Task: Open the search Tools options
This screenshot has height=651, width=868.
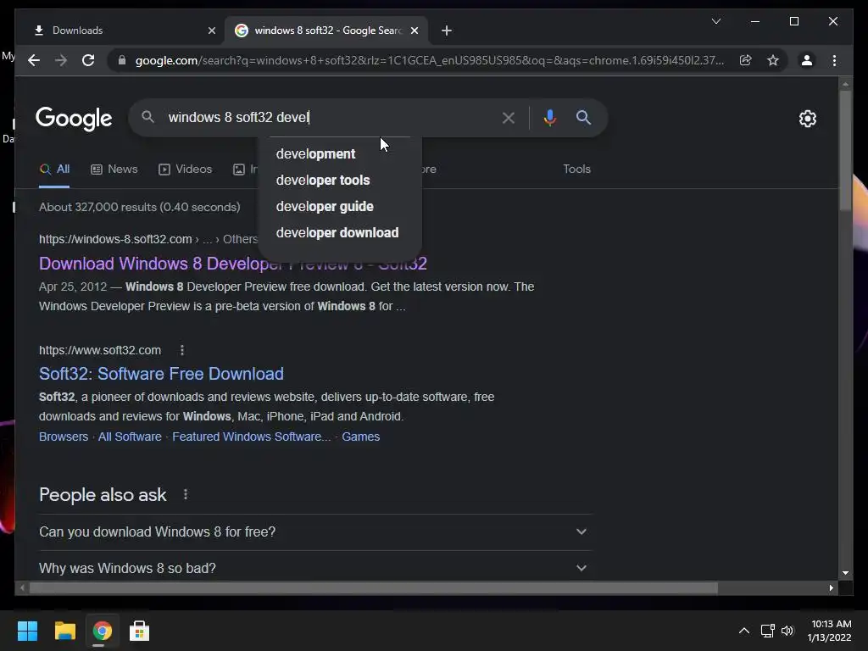Action: (x=576, y=169)
